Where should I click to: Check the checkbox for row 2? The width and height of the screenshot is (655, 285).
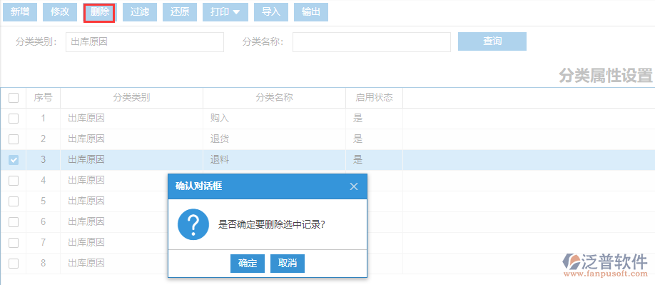click(x=14, y=139)
